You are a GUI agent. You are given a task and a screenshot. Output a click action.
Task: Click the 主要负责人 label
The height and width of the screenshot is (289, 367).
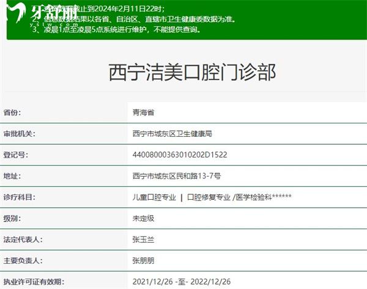pos(23,260)
